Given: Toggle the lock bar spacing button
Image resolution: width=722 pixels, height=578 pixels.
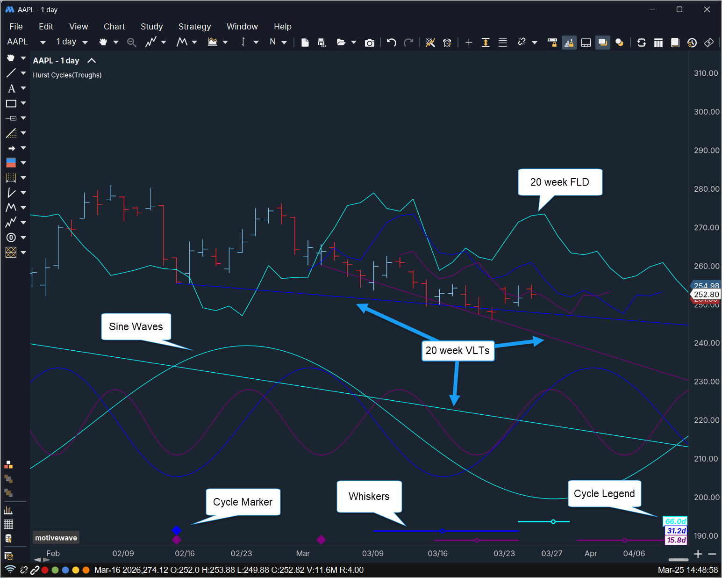Looking at the screenshot, I should click(x=552, y=43).
